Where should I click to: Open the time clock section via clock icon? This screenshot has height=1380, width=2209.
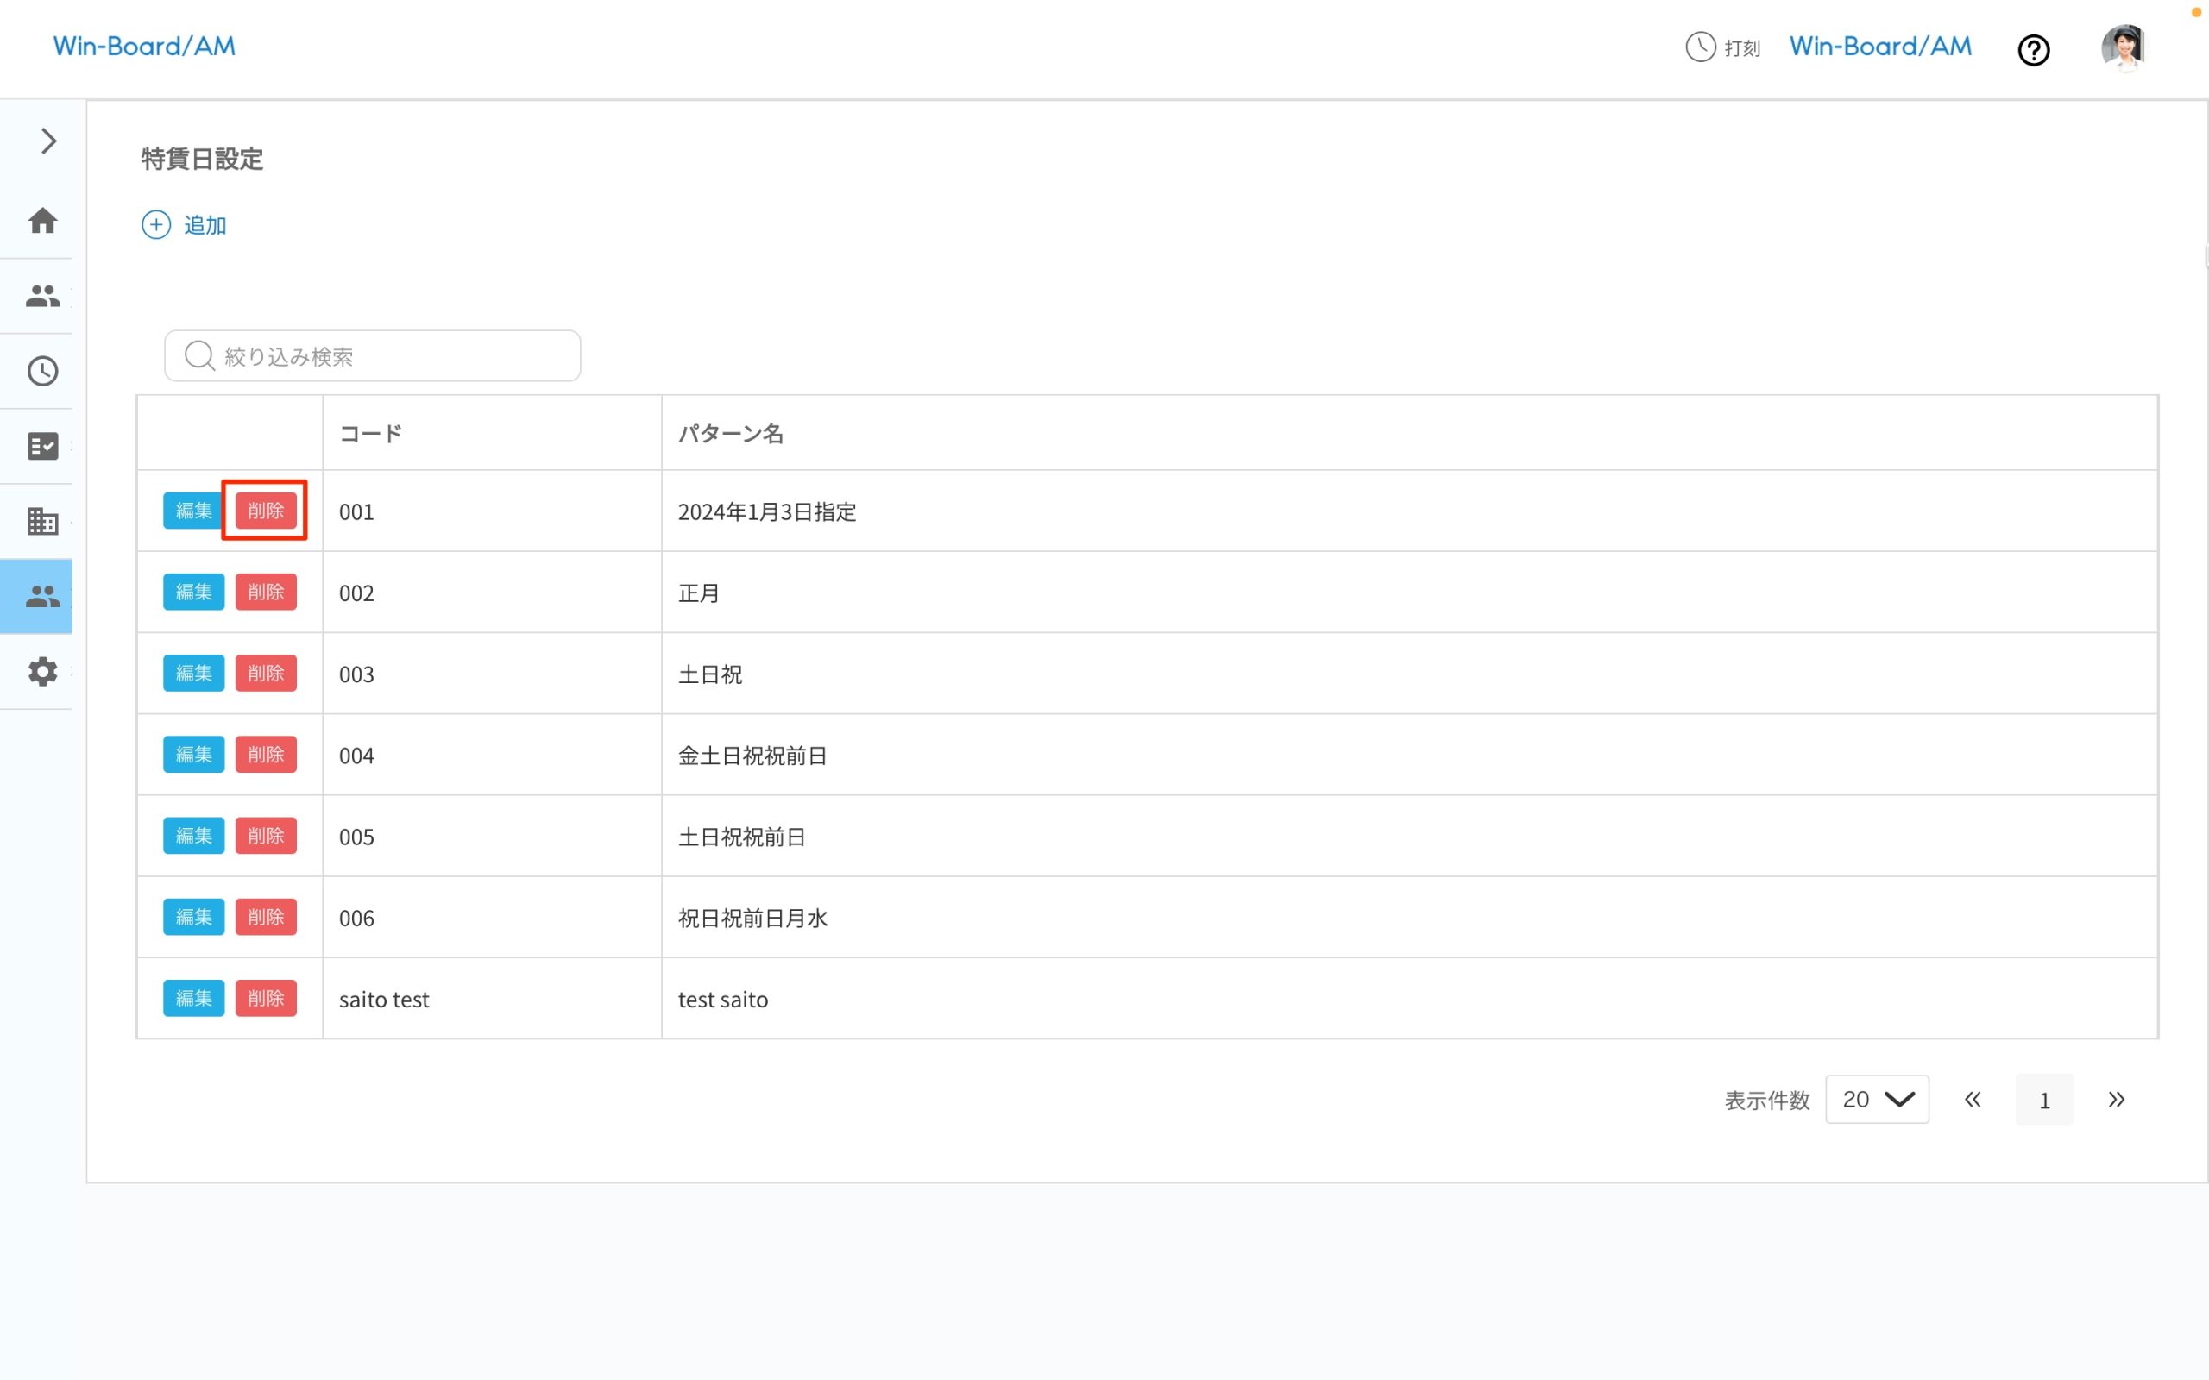tap(41, 371)
